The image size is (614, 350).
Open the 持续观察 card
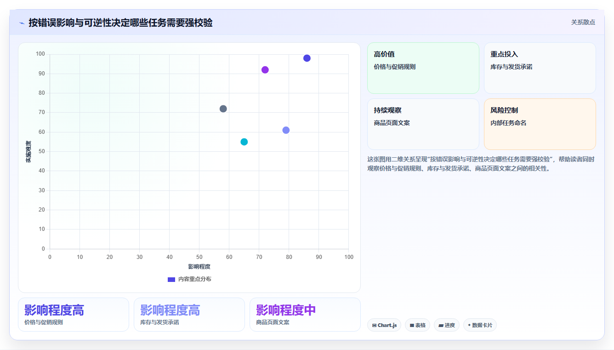[x=423, y=124]
